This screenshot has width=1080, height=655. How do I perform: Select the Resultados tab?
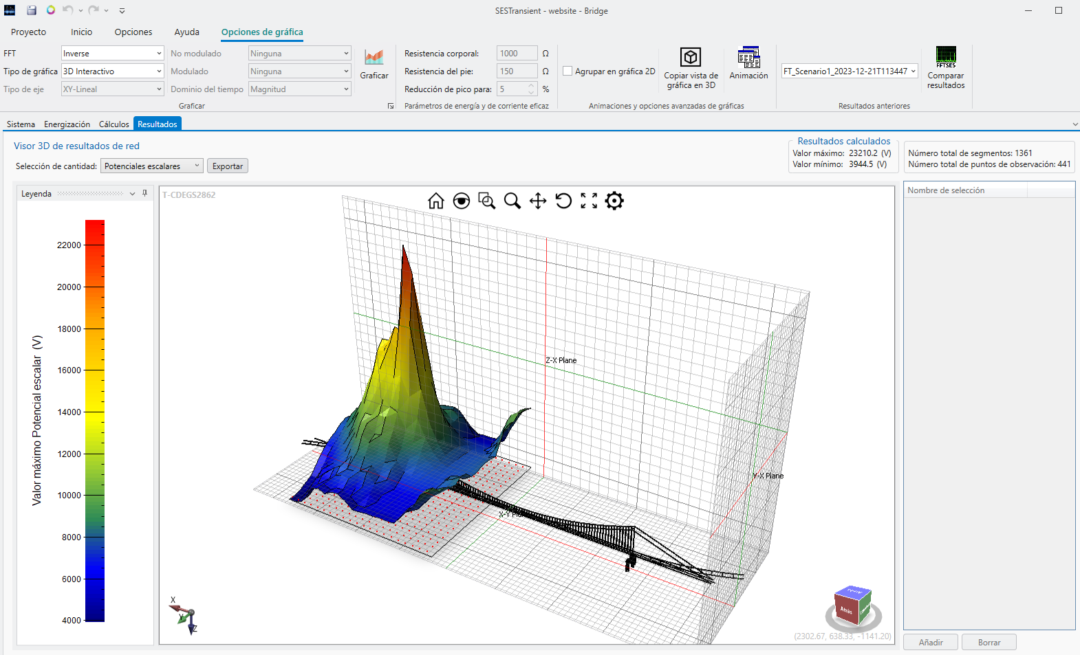click(x=158, y=124)
